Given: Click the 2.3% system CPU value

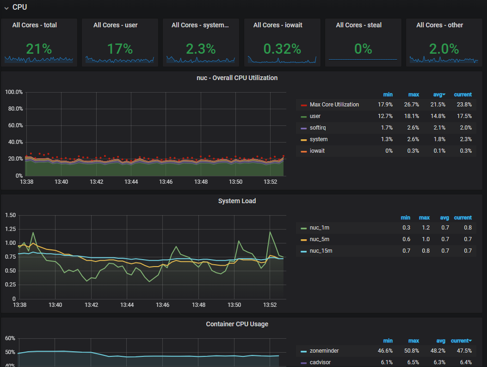Looking at the screenshot, I should coord(201,49).
